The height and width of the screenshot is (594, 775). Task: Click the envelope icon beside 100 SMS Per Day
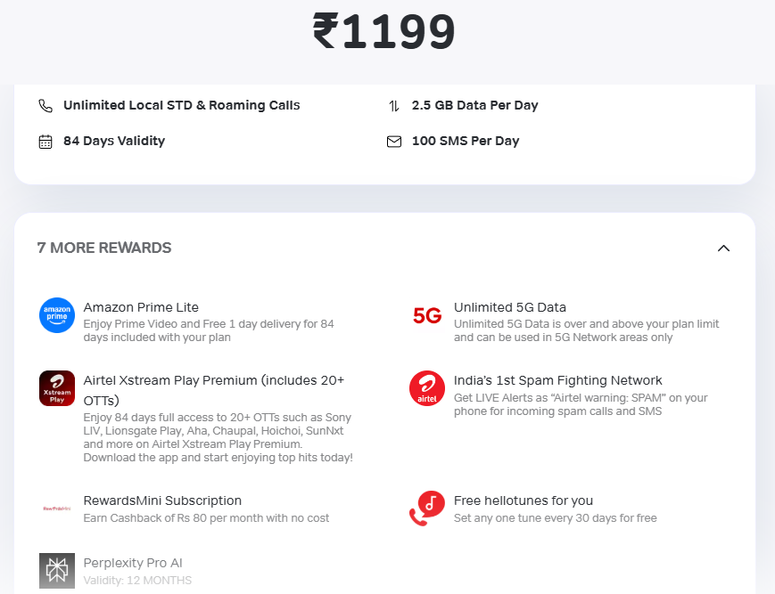pos(393,141)
